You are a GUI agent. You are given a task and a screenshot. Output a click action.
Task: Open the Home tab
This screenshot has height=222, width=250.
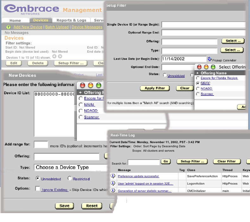coord(15,21)
